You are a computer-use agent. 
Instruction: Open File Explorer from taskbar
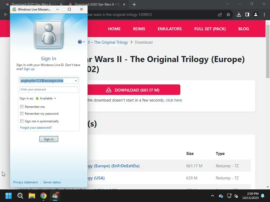click(x=32, y=196)
